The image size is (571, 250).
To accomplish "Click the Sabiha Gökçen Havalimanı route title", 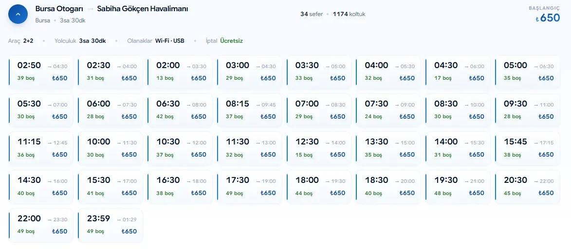I will tap(143, 9).
